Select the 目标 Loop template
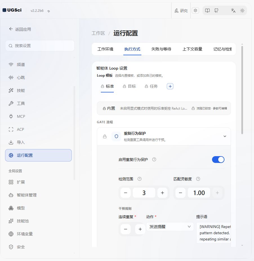The width and height of the screenshot is (254, 261). (129, 87)
